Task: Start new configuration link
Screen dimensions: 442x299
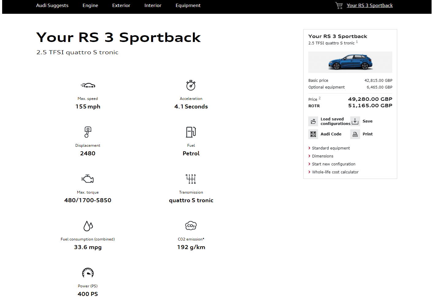Action: [334, 164]
